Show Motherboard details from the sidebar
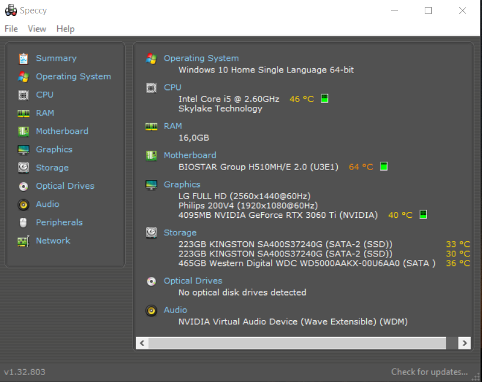Screen dimensions: 482x382 click(62, 131)
